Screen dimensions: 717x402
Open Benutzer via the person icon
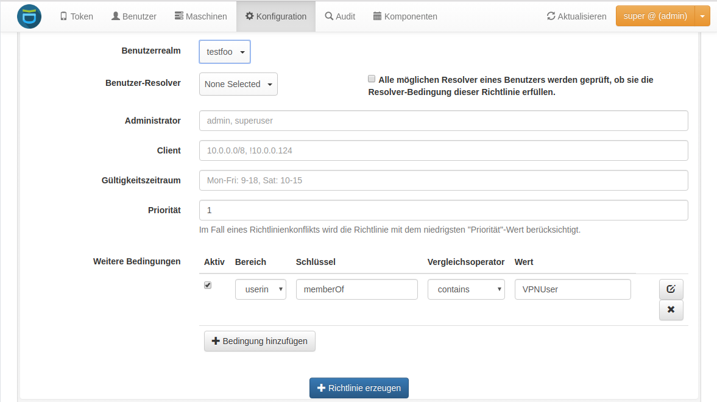coord(116,16)
